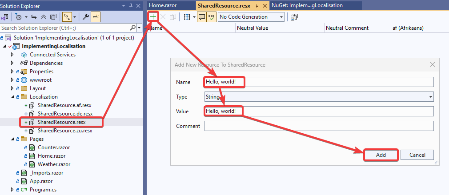
Task: Click the Switch Views icon in Solution Explorer
Action: [x=5, y=17]
